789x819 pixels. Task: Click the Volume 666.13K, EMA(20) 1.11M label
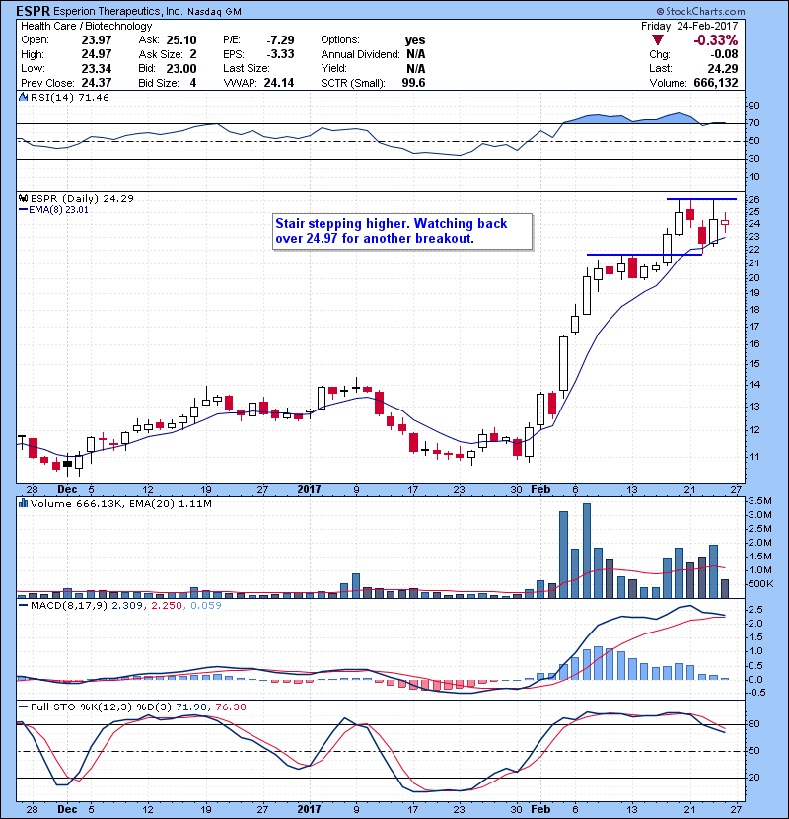pos(121,503)
